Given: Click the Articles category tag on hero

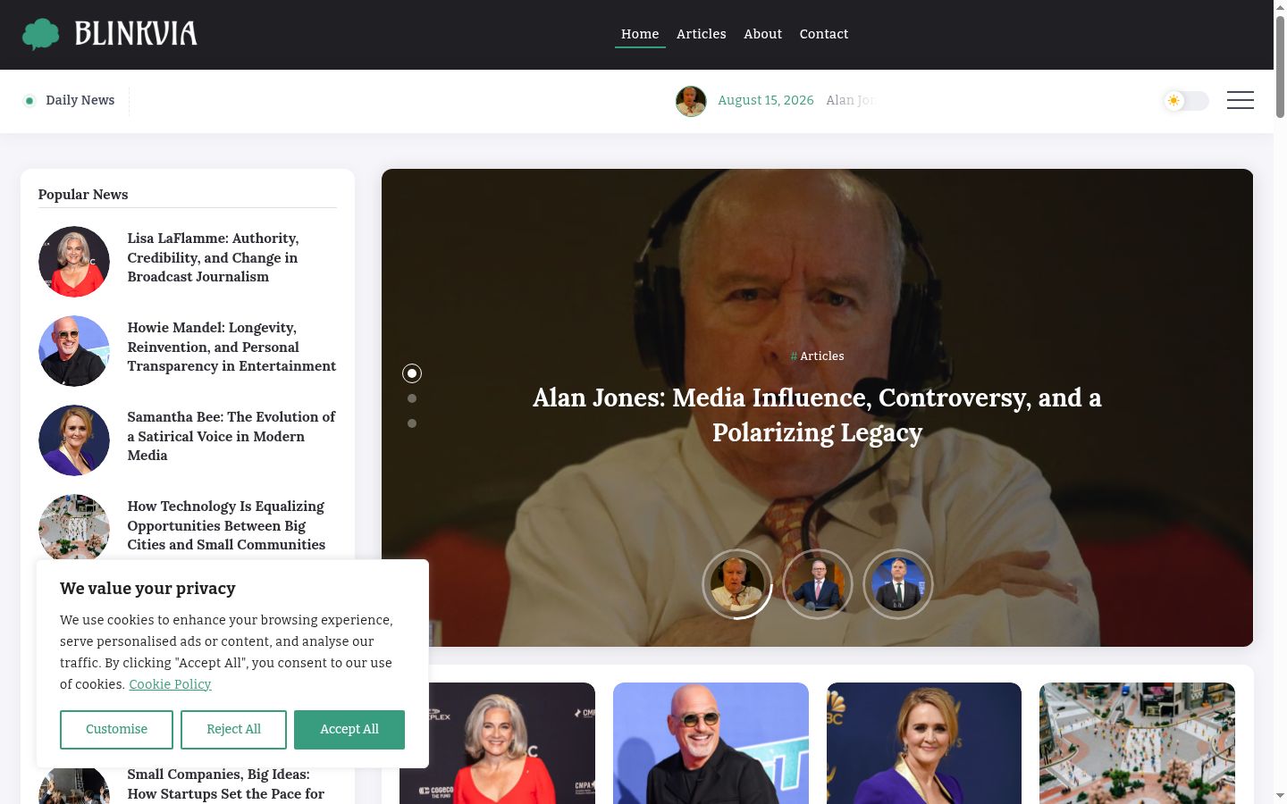Looking at the screenshot, I should tap(817, 356).
